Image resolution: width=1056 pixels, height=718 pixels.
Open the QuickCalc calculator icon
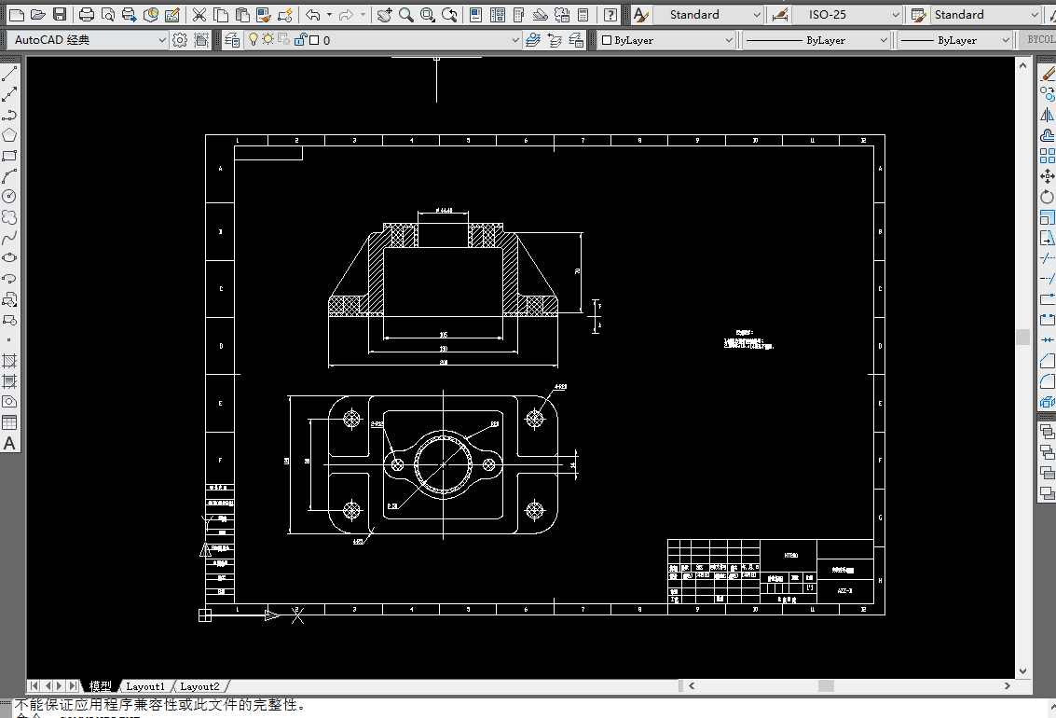583,14
